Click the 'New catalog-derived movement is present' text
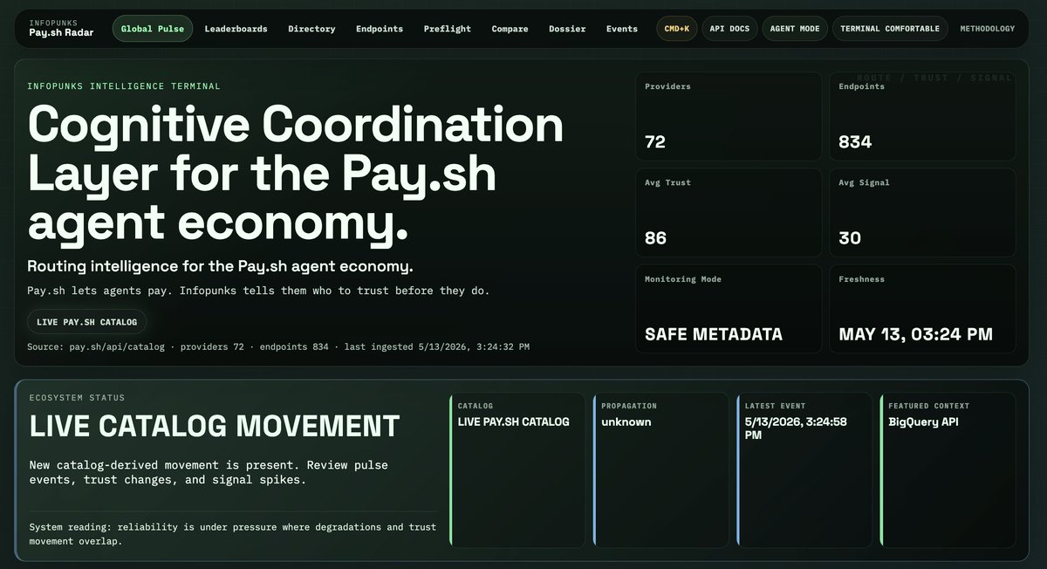The width and height of the screenshot is (1047, 569). coord(209,472)
